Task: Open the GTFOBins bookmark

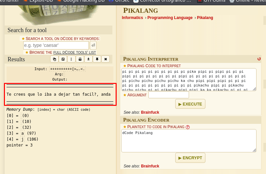Action: coord(211,1)
